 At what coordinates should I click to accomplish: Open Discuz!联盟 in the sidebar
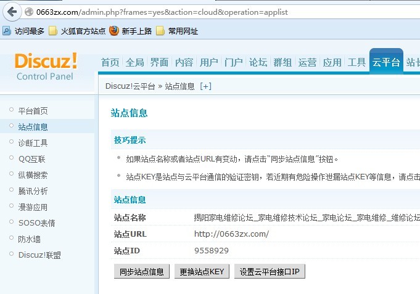coord(39,255)
